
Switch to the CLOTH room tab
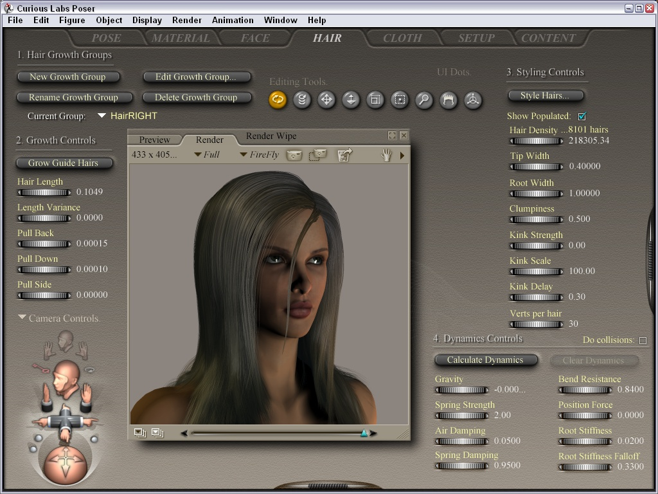(x=402, y=38)
